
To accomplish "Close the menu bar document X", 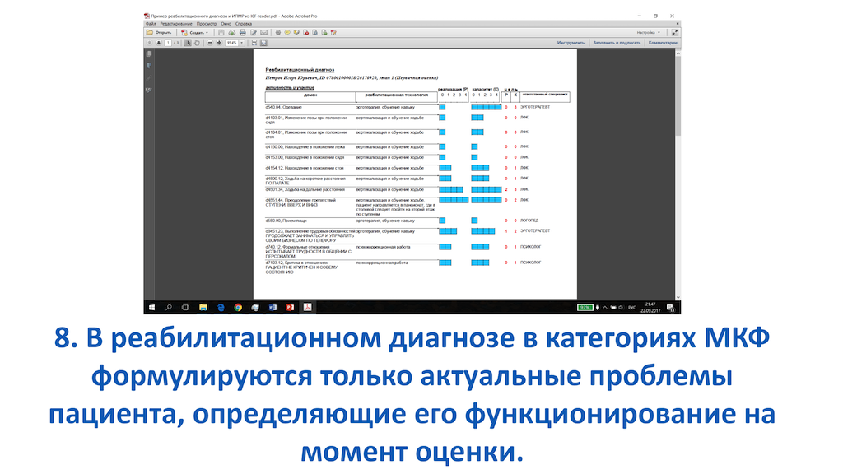I will (x=678, y=24).
